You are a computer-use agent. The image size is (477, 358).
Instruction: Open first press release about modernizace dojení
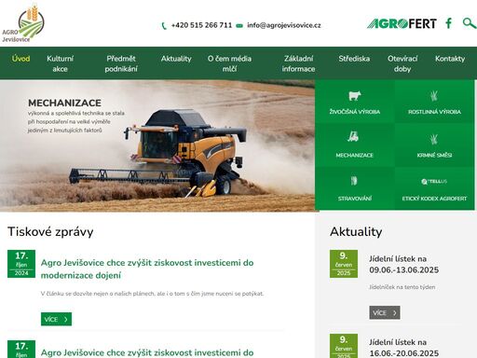tap(147, 268)
